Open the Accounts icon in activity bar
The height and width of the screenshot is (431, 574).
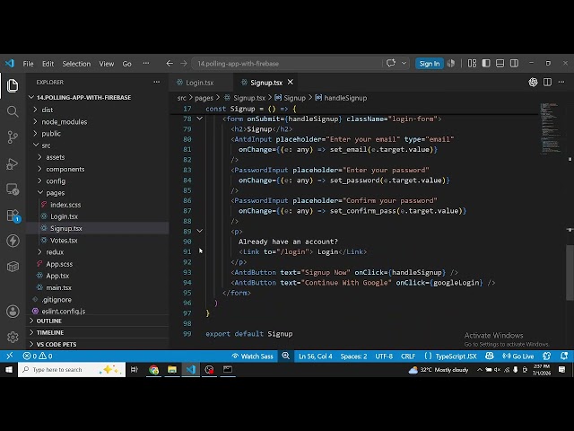pyautogui.click(x=13, y=312)
